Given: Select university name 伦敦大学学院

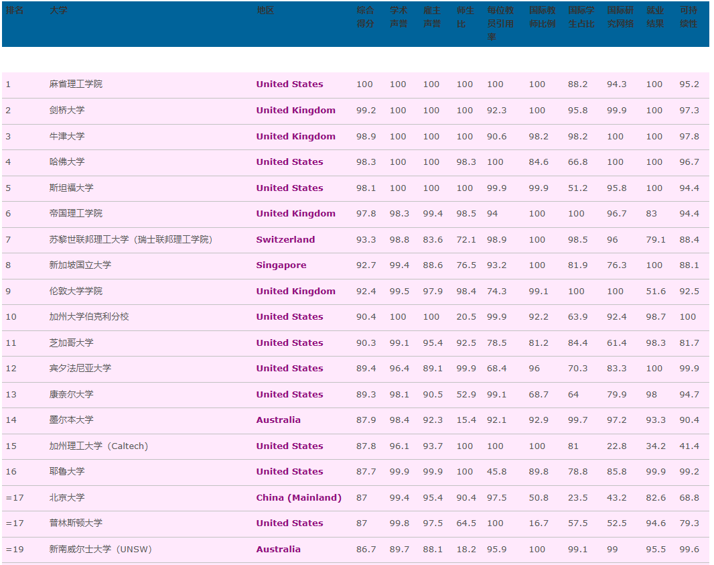Looking at the screenshot, I should (x=76, y=291).
